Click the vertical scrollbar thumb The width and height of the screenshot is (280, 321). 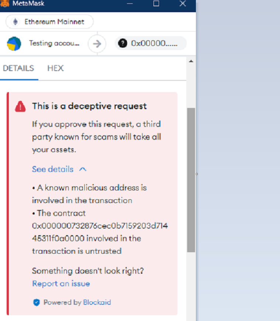point(191,180)
